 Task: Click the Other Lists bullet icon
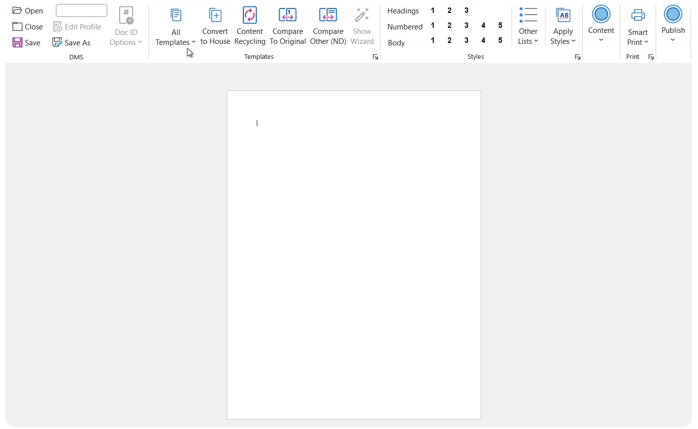click(528, 15)
